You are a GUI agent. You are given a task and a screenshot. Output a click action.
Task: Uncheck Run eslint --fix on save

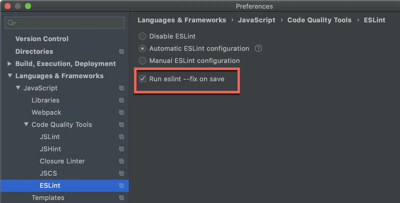coord(143,79)
